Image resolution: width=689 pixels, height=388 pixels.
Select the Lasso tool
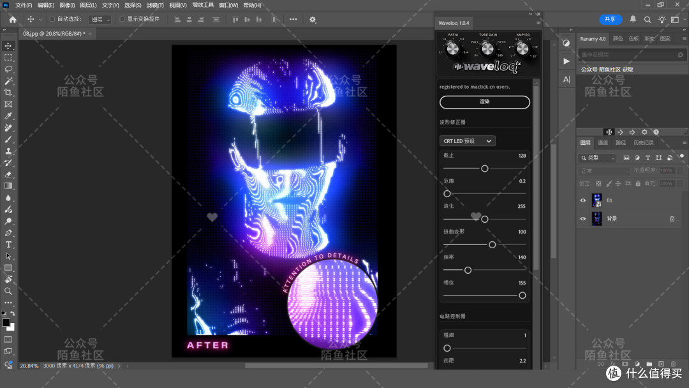(8, 69)
